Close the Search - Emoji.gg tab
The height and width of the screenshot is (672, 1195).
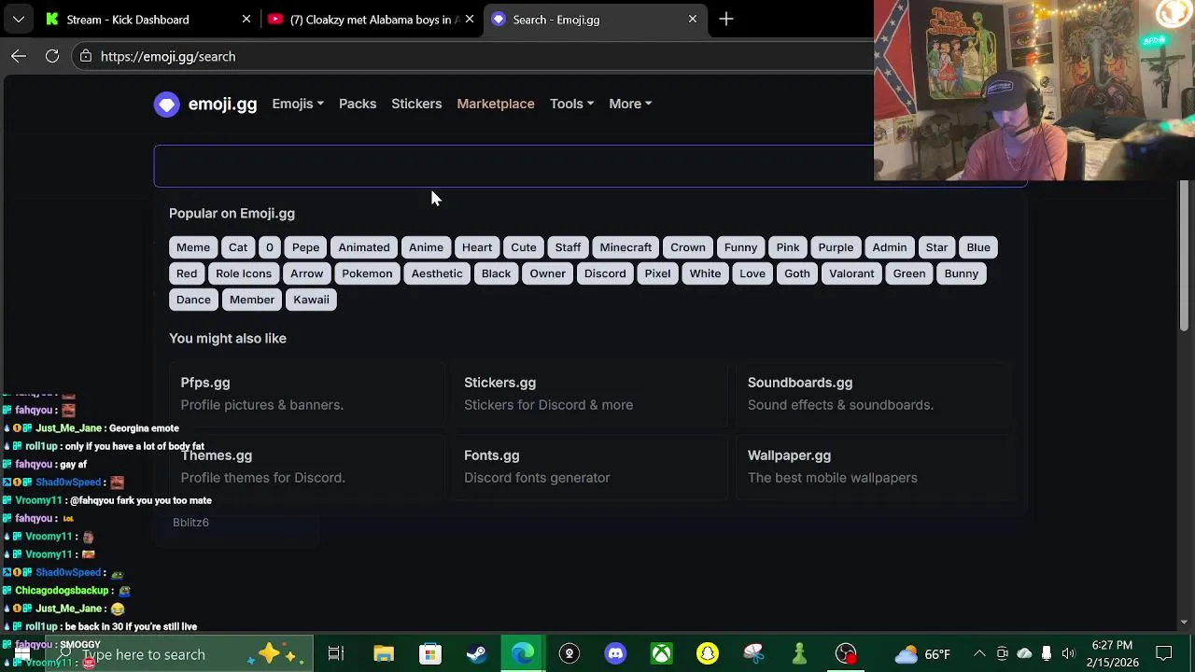tap(693, 19)
